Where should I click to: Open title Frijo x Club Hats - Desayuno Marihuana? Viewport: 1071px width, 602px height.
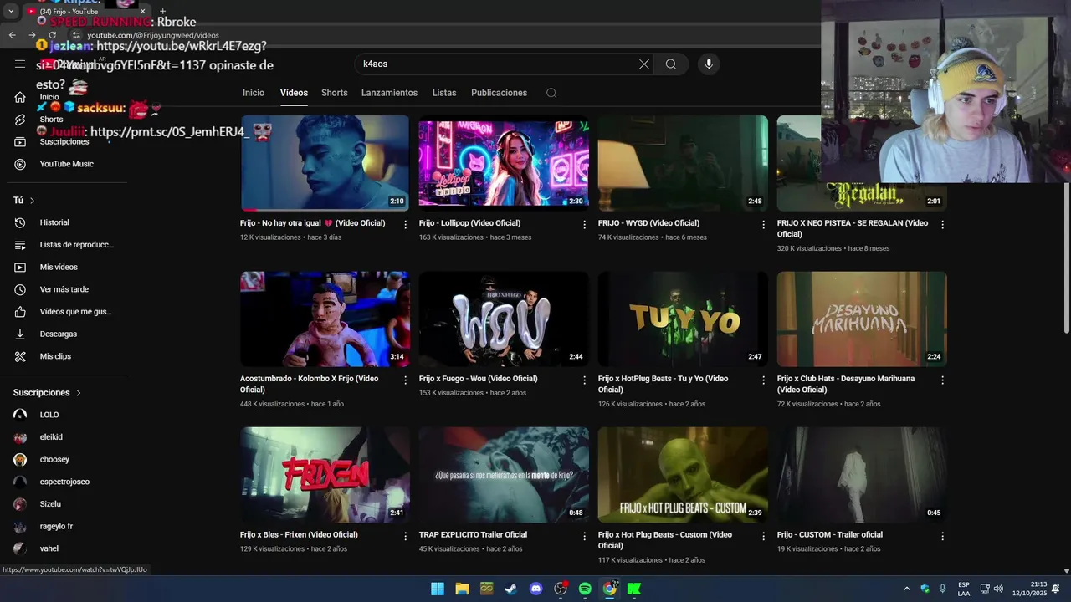[x=846, y=384]
